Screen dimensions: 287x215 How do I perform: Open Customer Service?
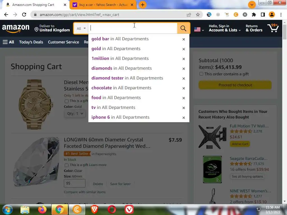click(64, 42)
